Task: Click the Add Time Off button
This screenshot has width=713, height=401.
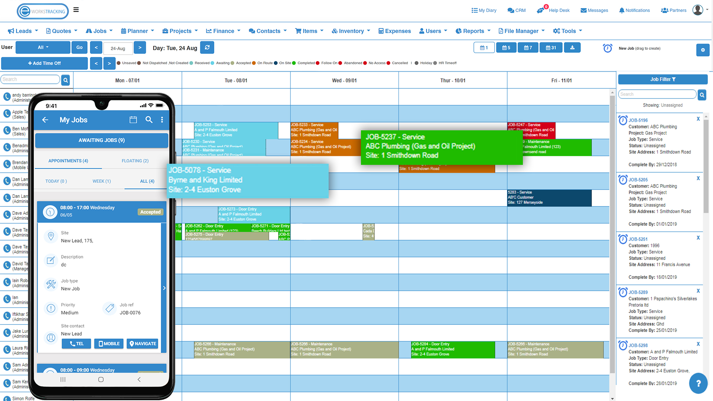Action: point(44,63)
